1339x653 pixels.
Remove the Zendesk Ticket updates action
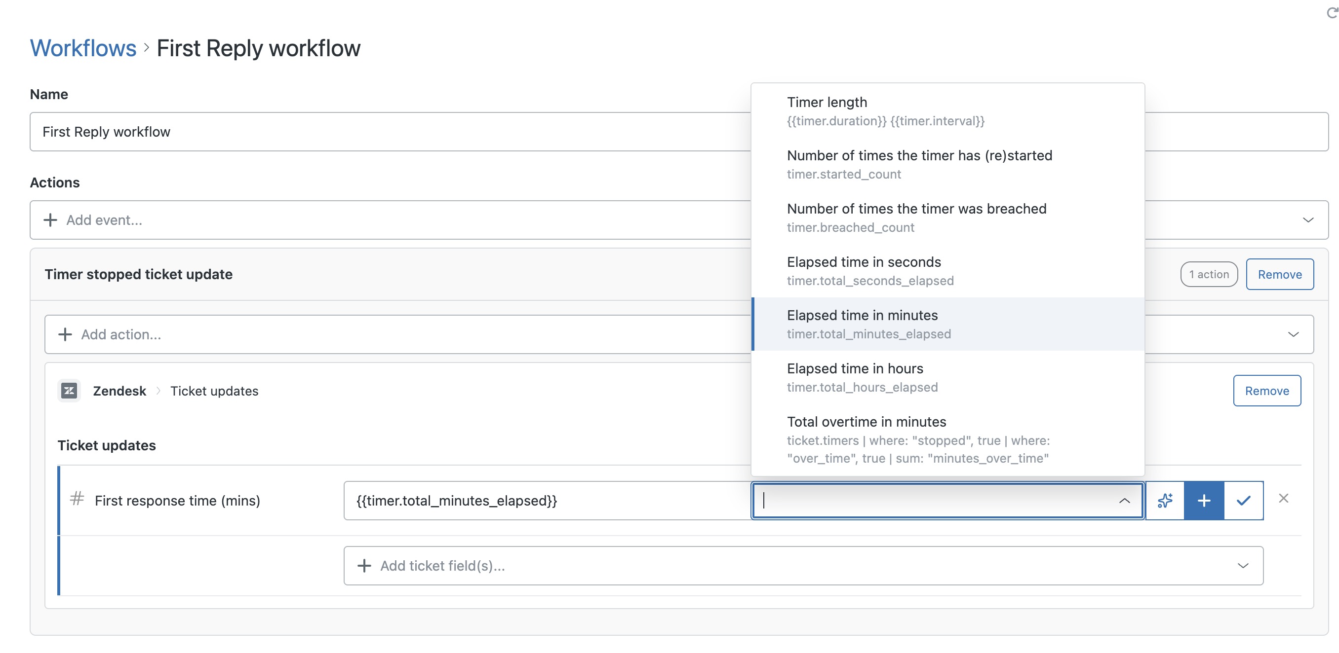click(1267, 390)
